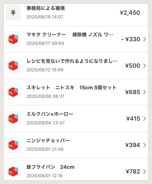Viewport: 152px width, 184px height.
Task: Open the ニンジャチョッパー transaction
Action: click(x=76, y=145)
